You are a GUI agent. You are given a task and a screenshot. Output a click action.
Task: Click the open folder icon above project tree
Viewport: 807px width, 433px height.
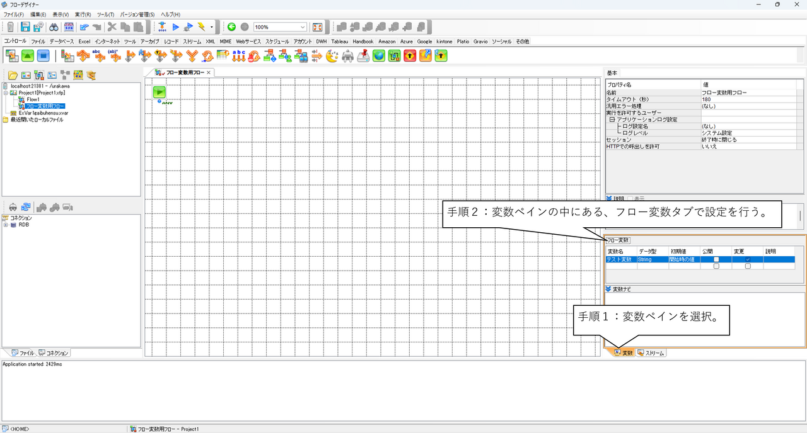[x=12, y=75]
